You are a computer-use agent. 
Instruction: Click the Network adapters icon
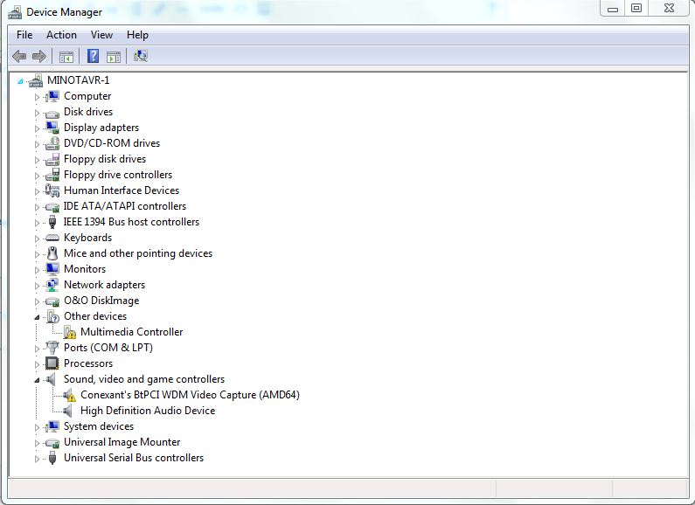52,285
